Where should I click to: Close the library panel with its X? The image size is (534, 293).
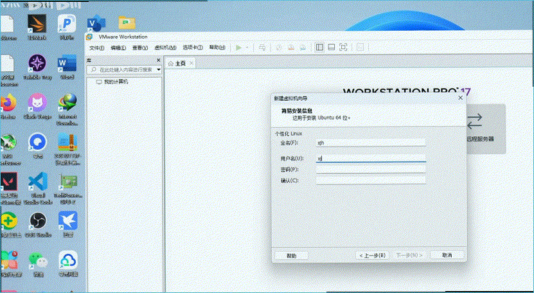(x=158, y=60)
